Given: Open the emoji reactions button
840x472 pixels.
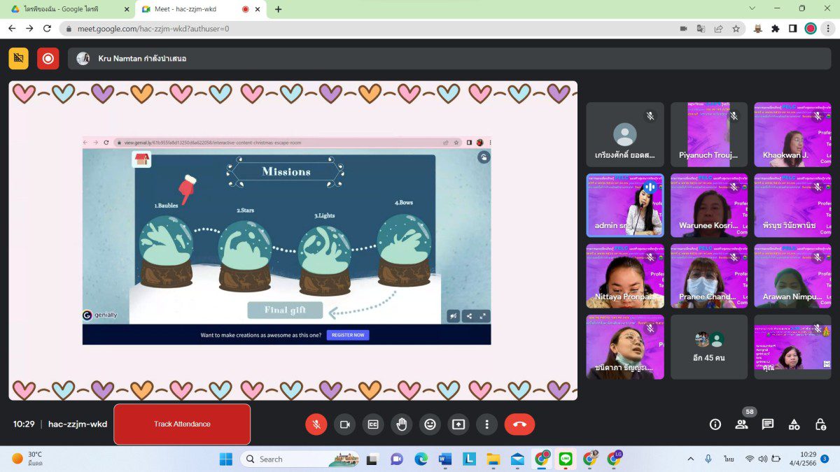Looking at the screenshot, I should pyautogui.click(x=430, y=424).
